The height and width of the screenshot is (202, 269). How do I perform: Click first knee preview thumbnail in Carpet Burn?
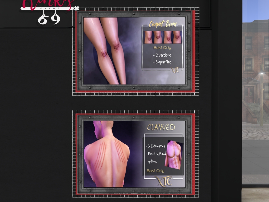click(x=149, y=37)
